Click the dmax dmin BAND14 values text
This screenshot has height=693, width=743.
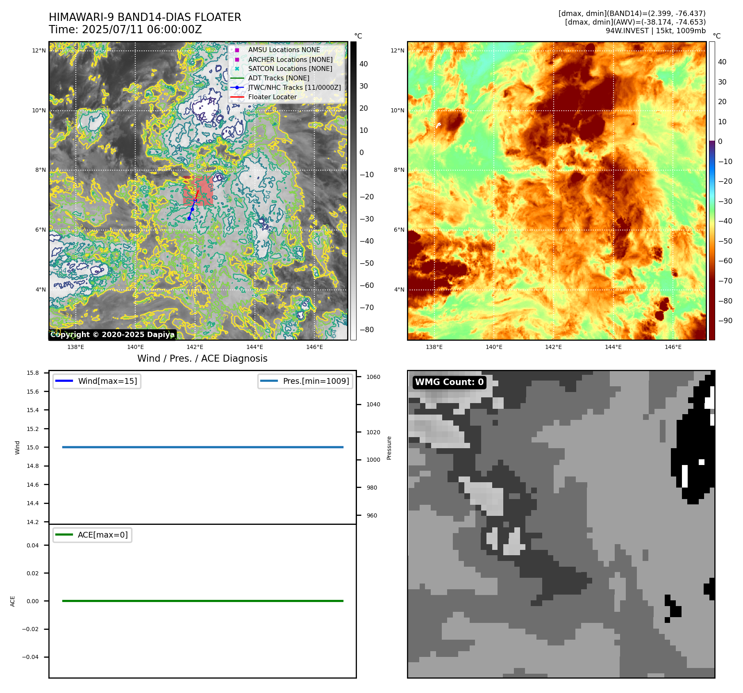[x=632, y=14]
